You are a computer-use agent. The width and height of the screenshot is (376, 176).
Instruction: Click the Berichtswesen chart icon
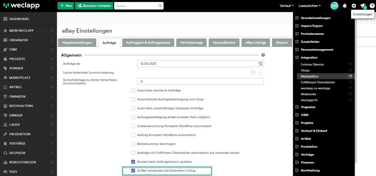point(5,162)
